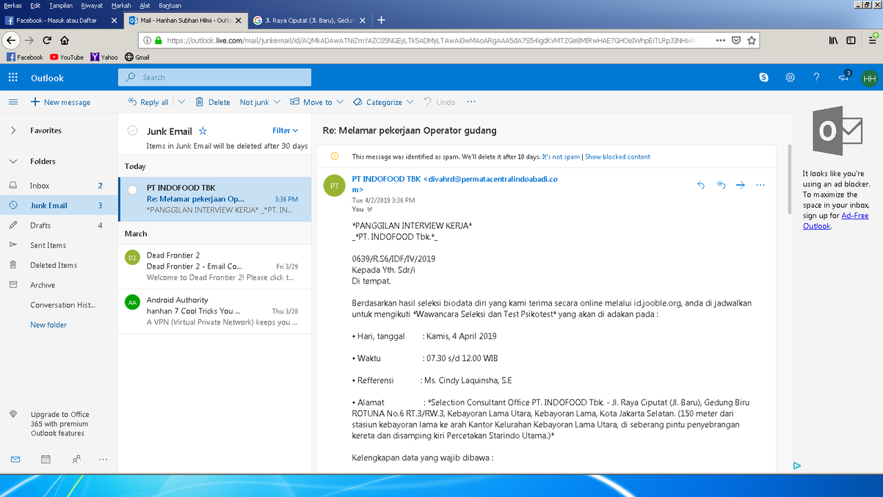The width and height of the screenshot is (883, 497).
Task: Open the Not junk dropdown
Action: (260, 101)
